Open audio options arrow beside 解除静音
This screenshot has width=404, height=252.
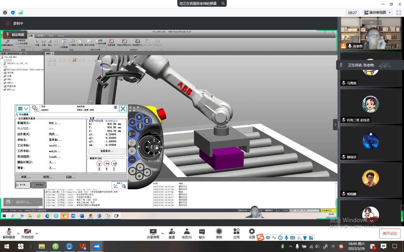tap(18, 233)
